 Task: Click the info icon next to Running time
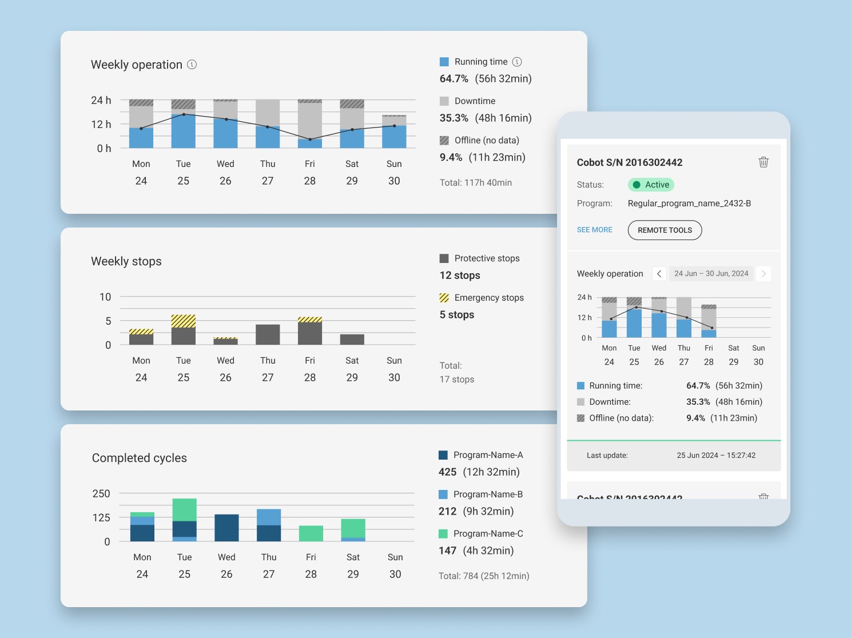[517, 62]
